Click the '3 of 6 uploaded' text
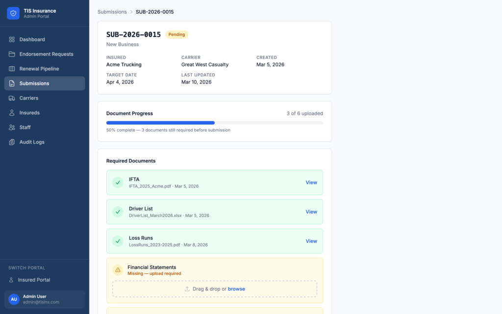This screenshot has width=502, height=314. tap(305, 113)
